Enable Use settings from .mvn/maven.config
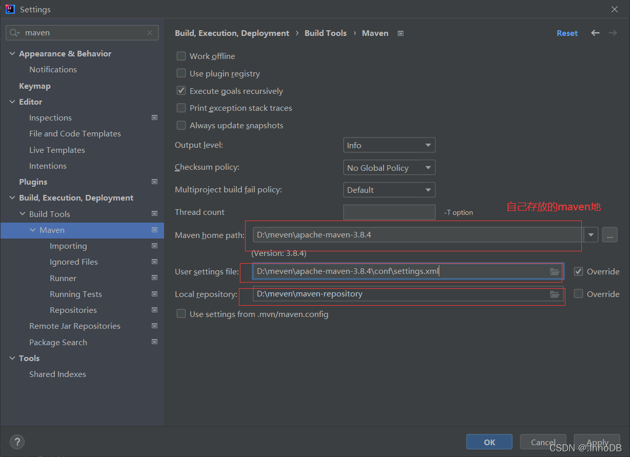Screen dimensions: 630x457 coord(181,314)
